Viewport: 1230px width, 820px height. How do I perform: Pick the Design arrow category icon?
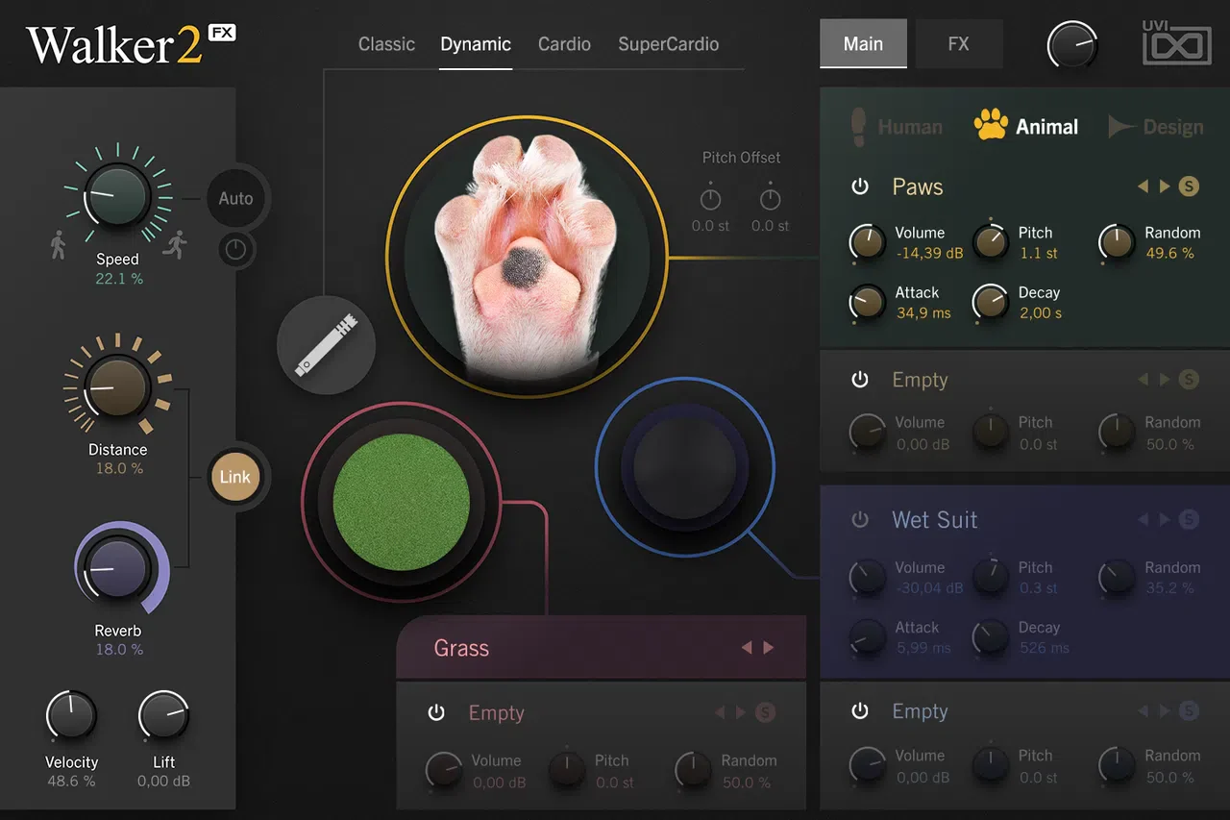[1120, 126]
